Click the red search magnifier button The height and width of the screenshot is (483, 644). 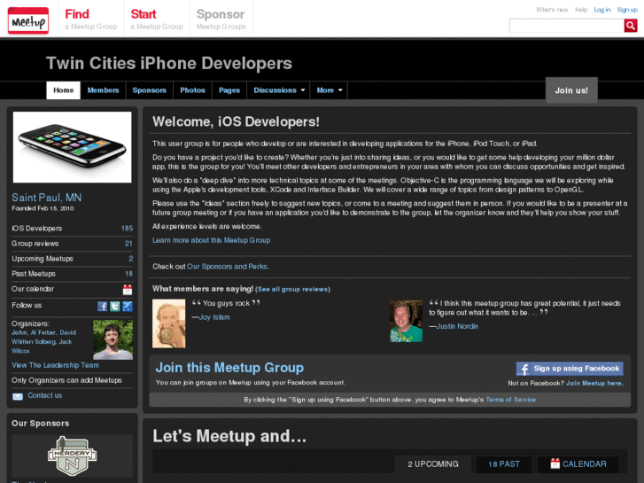click(x=631, y=26)
